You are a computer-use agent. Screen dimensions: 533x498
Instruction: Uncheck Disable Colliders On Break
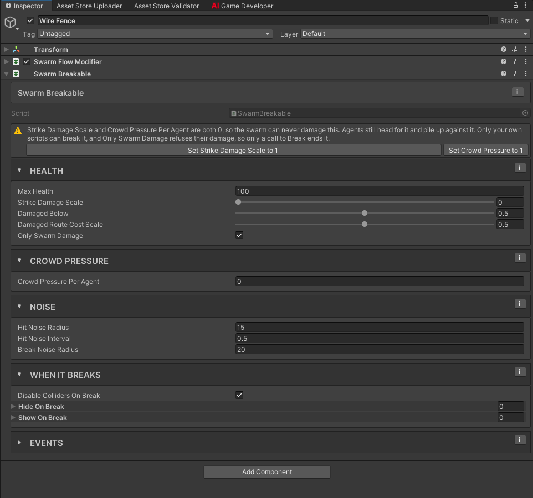239,395
